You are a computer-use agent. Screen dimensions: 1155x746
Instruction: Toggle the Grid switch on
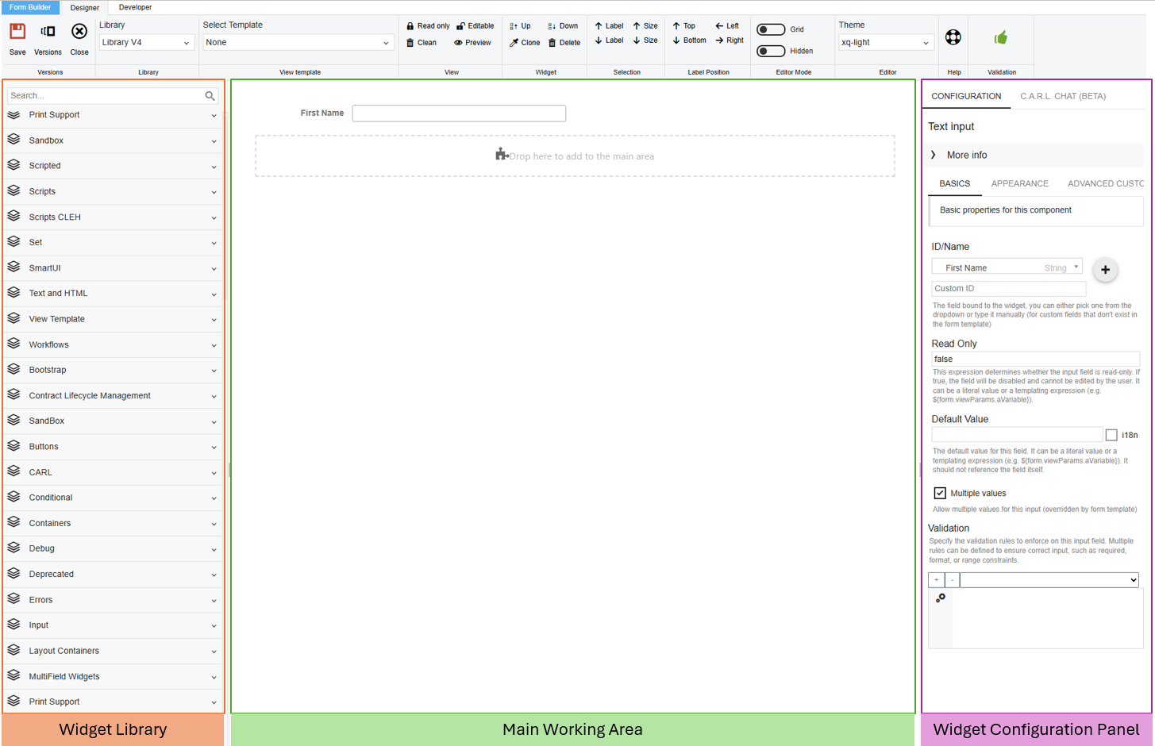771,29
